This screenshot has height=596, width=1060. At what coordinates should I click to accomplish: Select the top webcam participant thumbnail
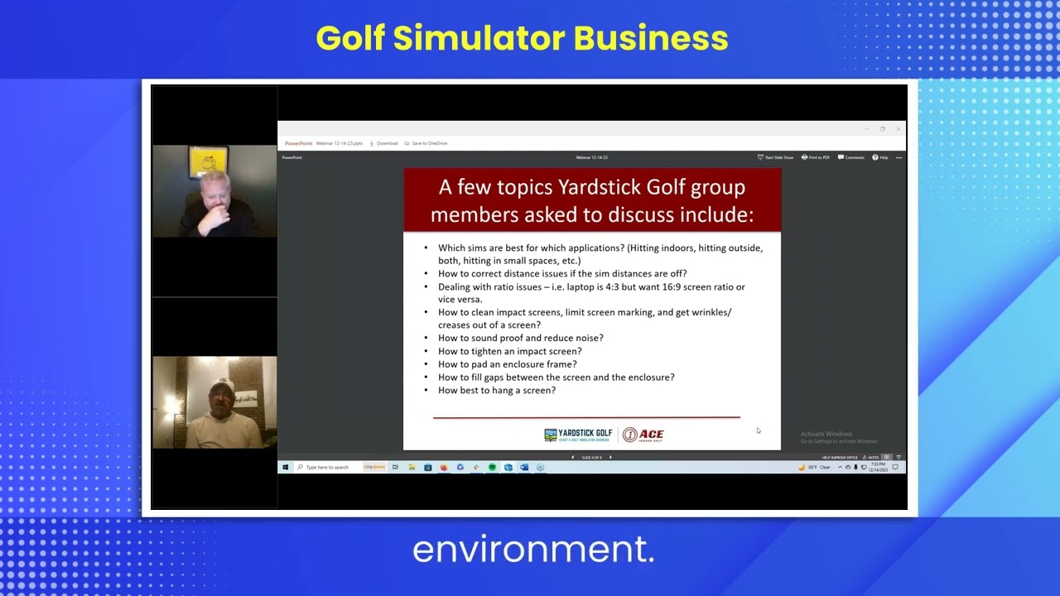pos(214,191)
